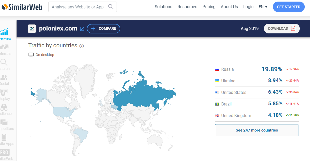Click the 11.58% increase indicator
The image size is (310, 161).
[292, 115]
